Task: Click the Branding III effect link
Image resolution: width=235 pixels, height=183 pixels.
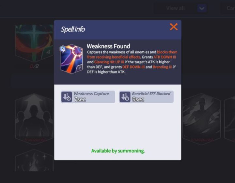Action: 163,67
